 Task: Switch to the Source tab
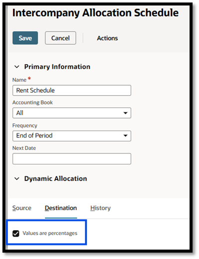pyautogui.click(x=22, y=208)
